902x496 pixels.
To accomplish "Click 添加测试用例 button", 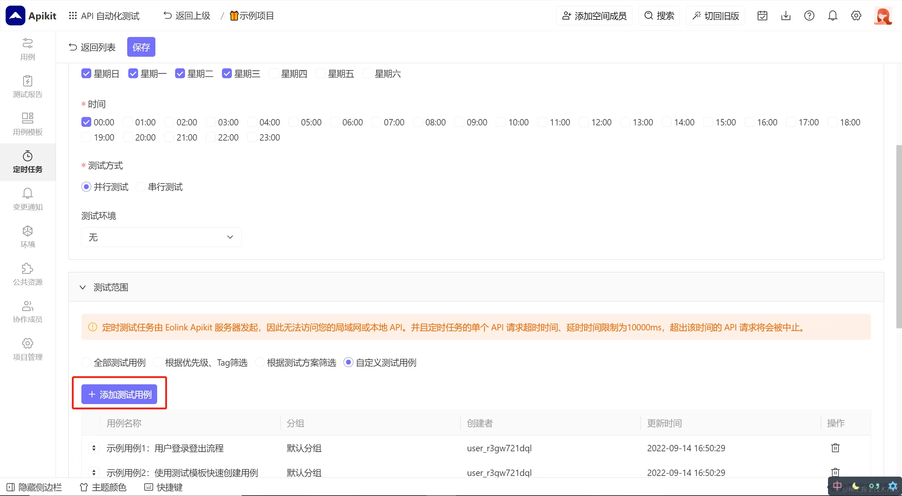I will (119, 394).
